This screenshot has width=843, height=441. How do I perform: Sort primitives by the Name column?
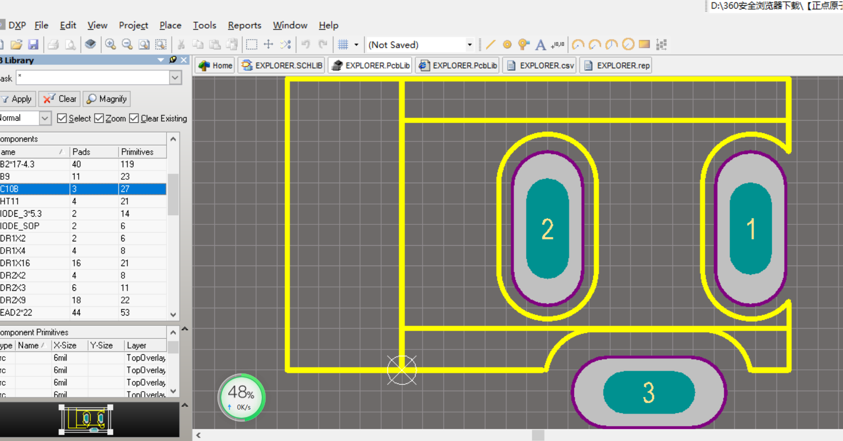pos(33,346)
